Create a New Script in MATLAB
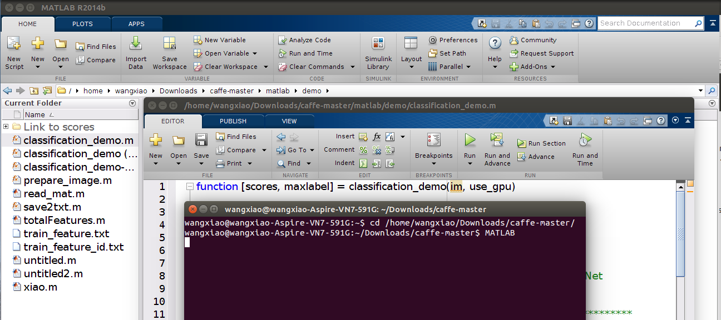The width and height of the screenshot is (721, 320). click(x=14, y=53)
